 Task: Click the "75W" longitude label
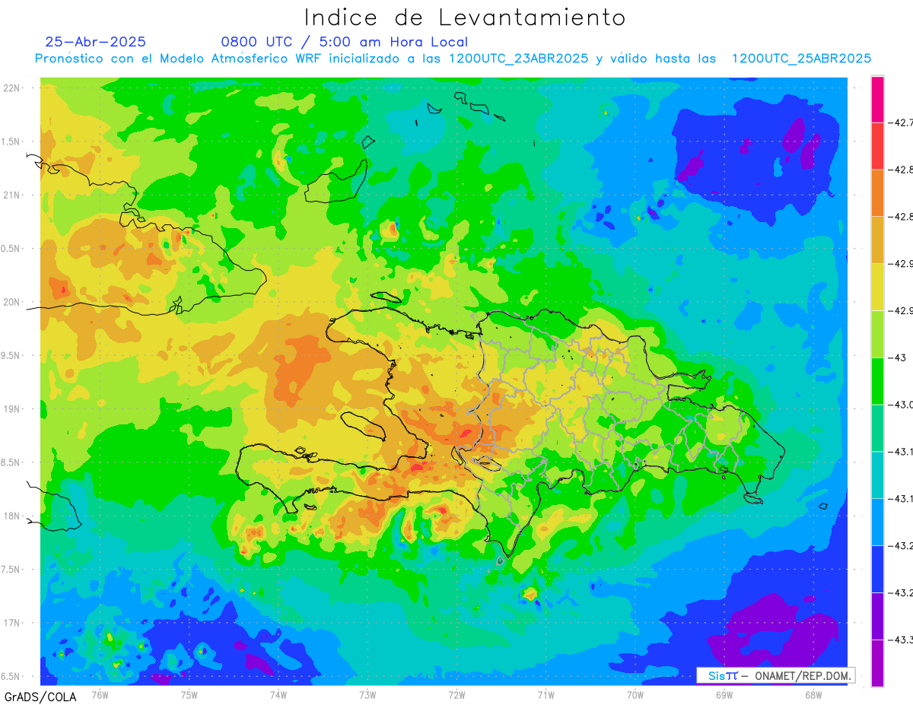[189, 694]
